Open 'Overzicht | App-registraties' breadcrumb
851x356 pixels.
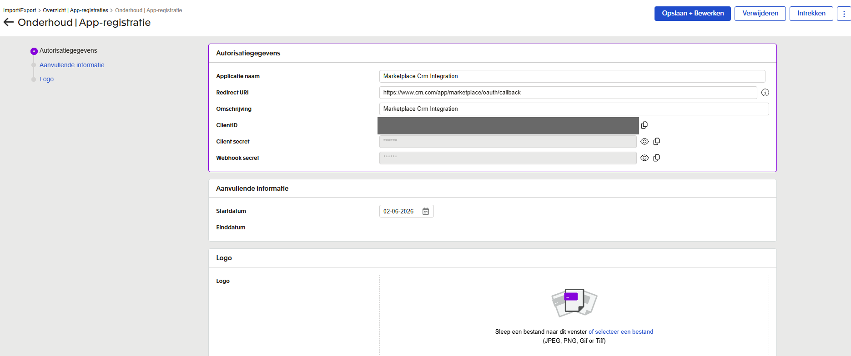(76, 10)
